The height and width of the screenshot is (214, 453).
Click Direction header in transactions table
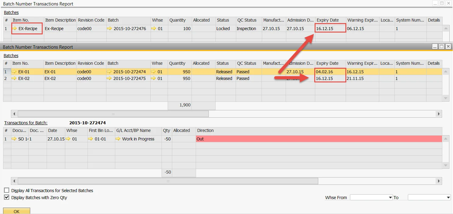(319, 130)
